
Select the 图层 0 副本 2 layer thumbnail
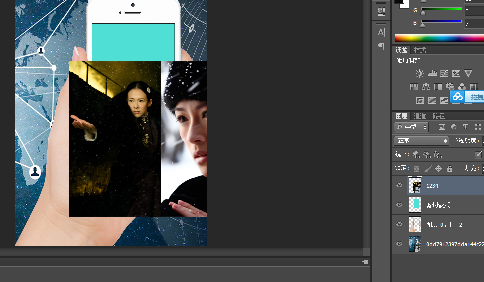(x=415, y=224)
